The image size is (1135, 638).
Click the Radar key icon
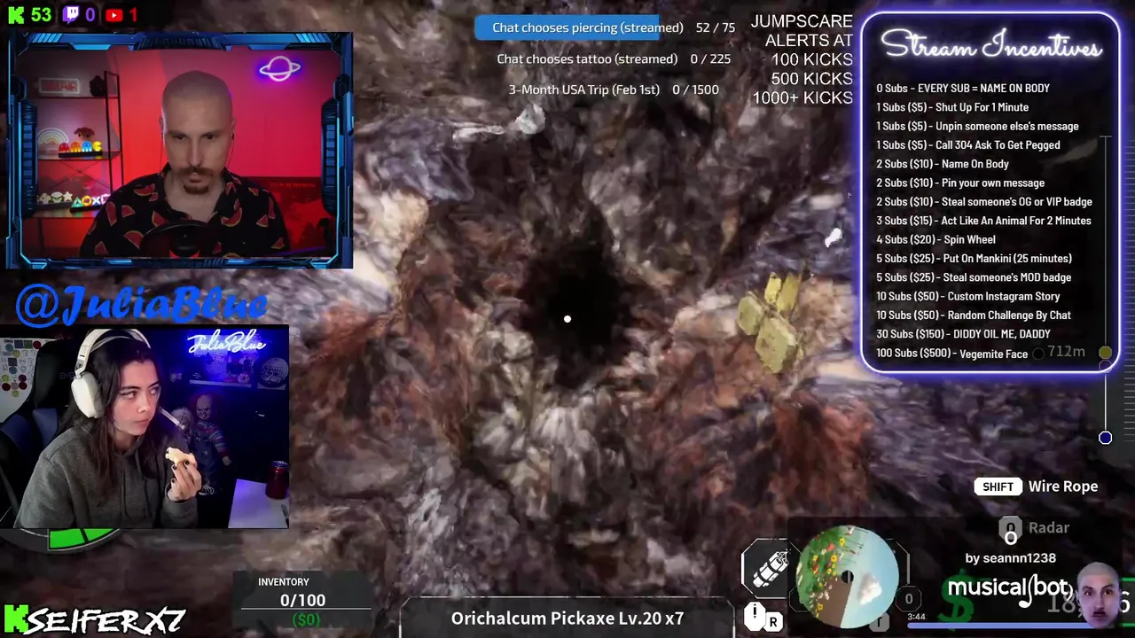click(x=1010, y=531)
